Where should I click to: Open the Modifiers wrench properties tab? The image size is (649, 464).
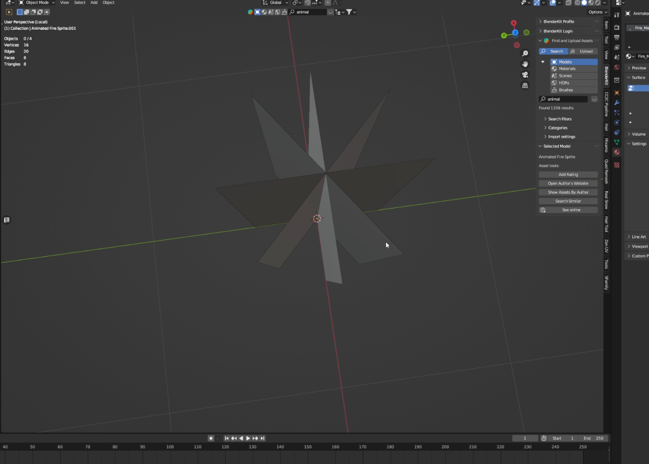point(616,103)
